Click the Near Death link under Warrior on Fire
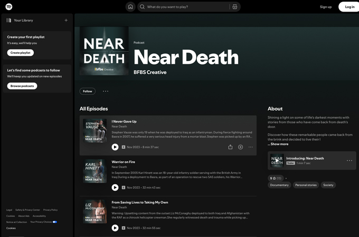The image size is (359, 237). [x=119, y=167]
